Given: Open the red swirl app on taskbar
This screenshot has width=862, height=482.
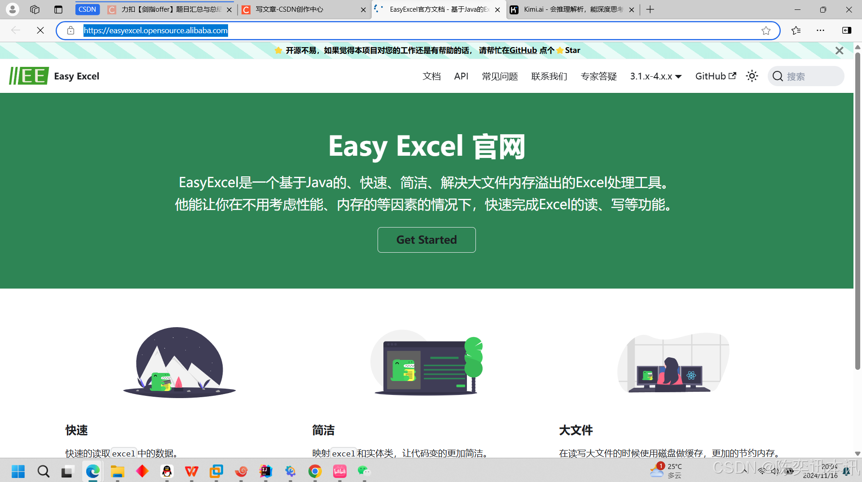Looking at the screenshot, I should (x=241, y=471).
